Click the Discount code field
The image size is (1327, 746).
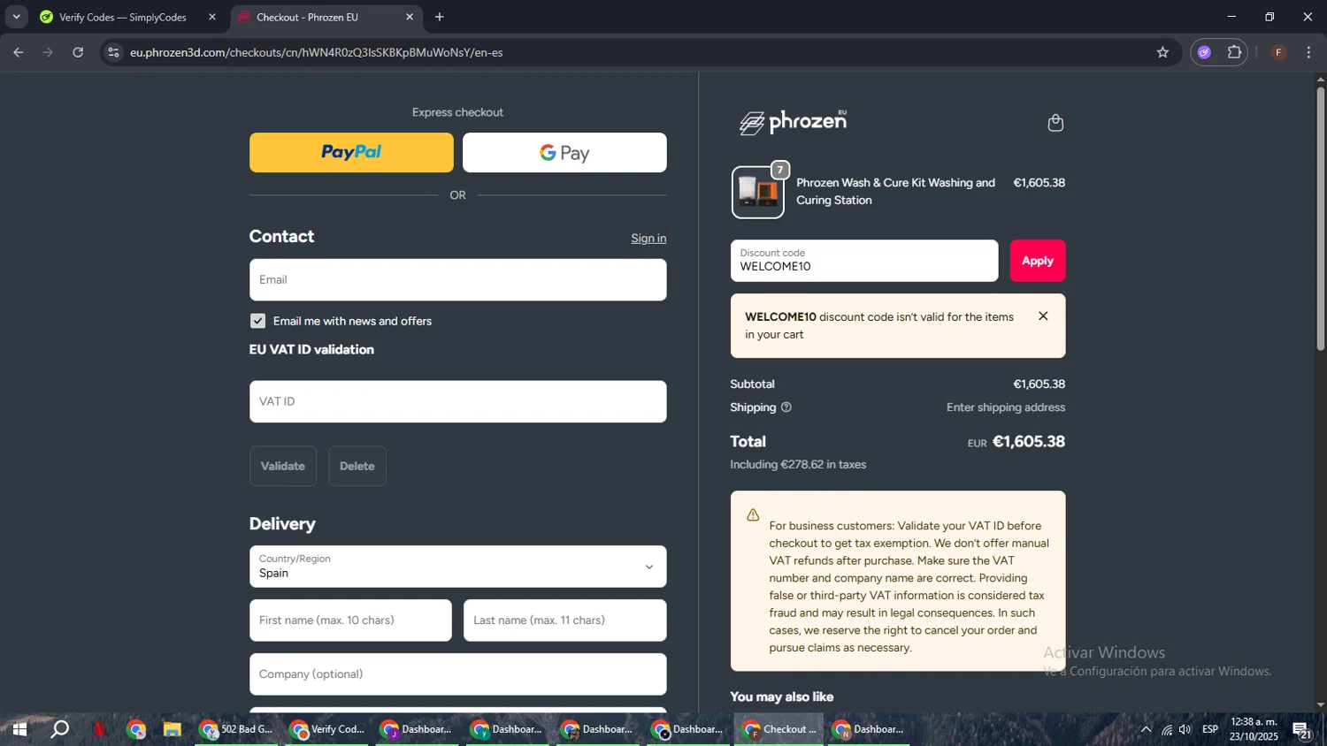pyautogui.click(x=864, y=261)
